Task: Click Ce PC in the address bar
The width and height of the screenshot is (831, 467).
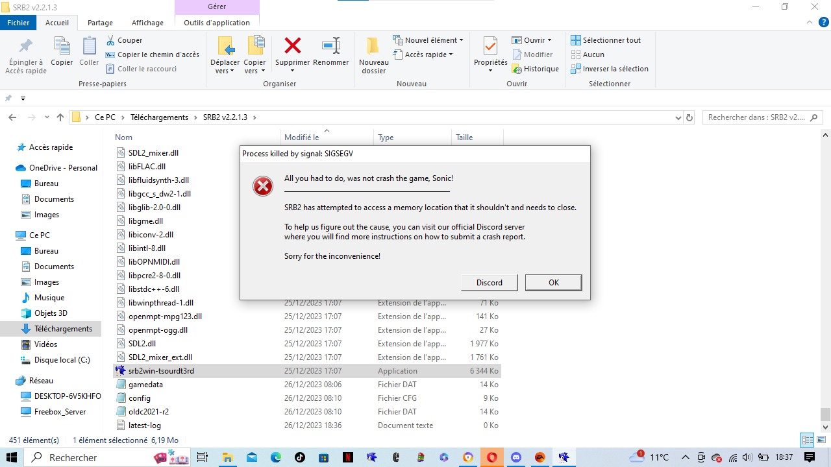Action: [105, 117]
